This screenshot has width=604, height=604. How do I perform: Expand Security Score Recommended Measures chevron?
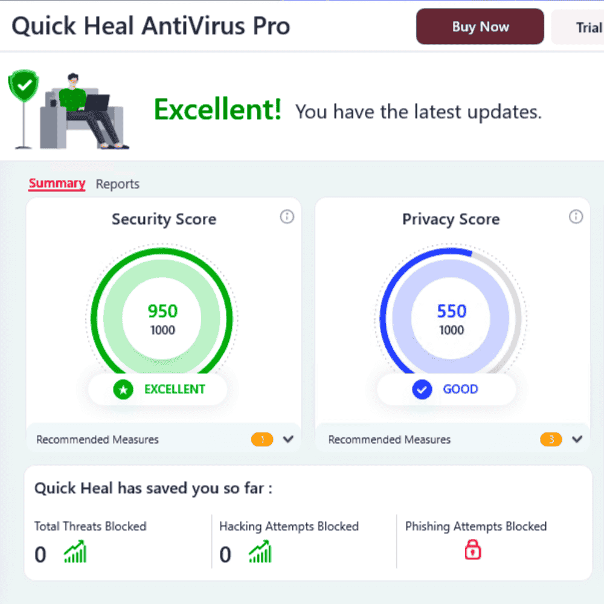(x=289, y=439)
